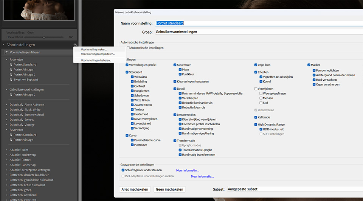
Task: Click the preset icon next to Zwart-wit Sepiatint
Action: point(11,80)
